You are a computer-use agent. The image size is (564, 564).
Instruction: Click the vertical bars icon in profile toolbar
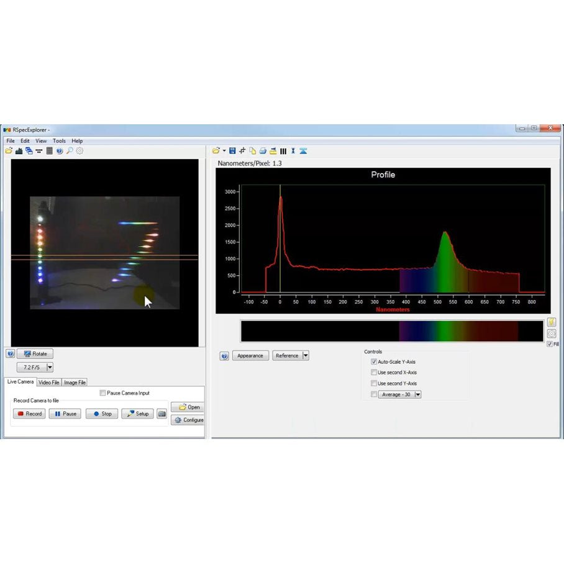click(x=283, y=151)
